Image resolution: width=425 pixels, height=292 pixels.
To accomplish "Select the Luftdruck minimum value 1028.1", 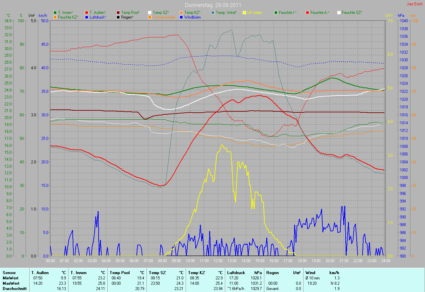I will click(x=256, y=278).
